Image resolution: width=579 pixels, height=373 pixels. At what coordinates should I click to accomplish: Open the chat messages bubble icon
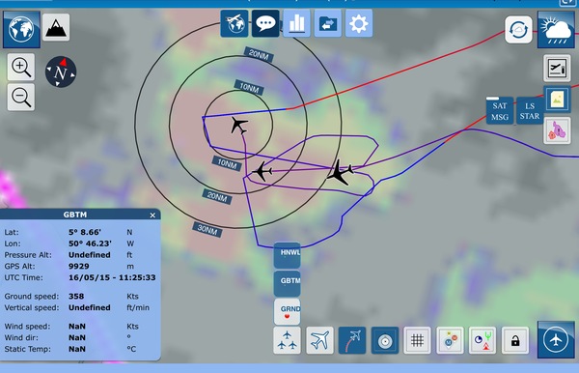[265, 23]
